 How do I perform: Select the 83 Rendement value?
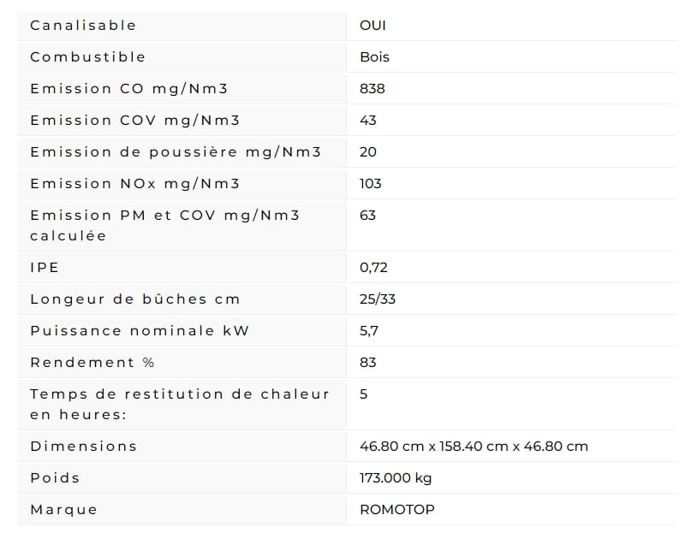click(x=368, y=362)
